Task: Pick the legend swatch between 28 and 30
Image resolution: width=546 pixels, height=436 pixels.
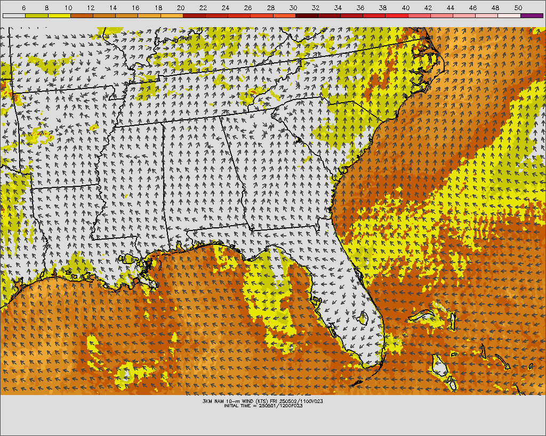Action: click(x=284, y=15)
